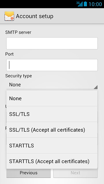Tap the 3G signal strength icon
Screen dimensions: 104x184
point(79,4)
